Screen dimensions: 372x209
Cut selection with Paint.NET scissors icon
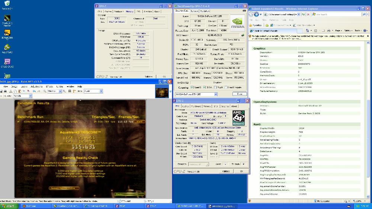pyautogui.click(x=11, y=91)
